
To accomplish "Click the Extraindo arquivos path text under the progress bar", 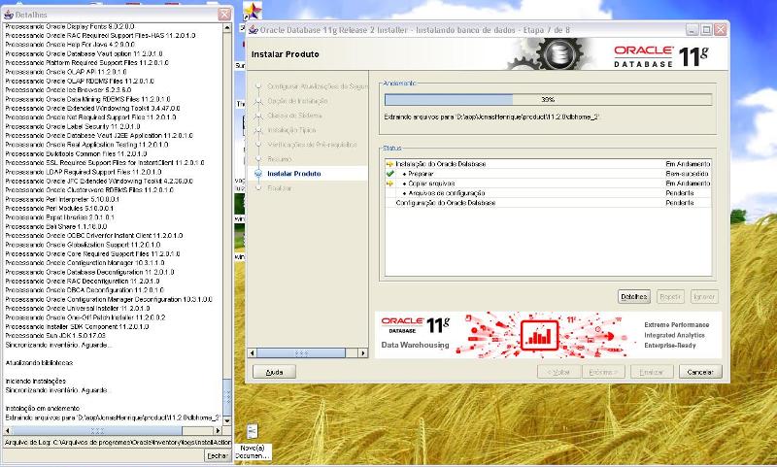I will pos(491,117).
